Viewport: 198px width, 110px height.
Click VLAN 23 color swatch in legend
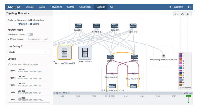[180, 85]
